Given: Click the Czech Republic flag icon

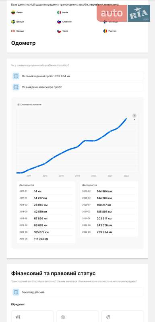Looking at the screenshot, I should click(x=59, y=31).
